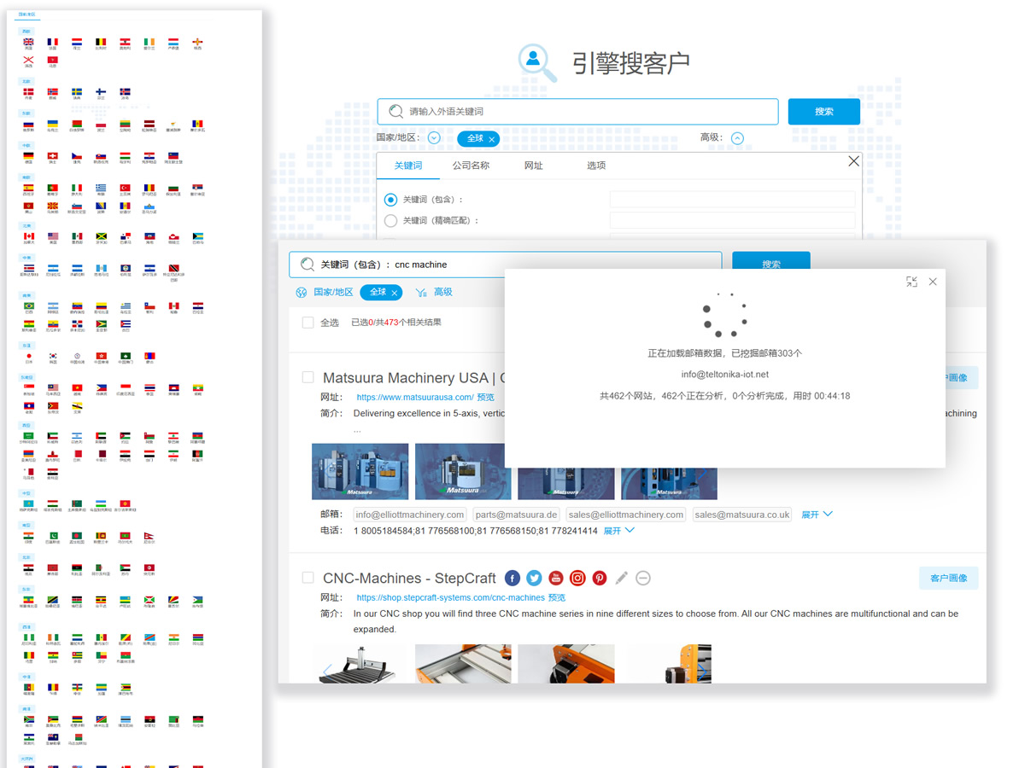Screen dimensions: 1025x768
Task: Open the matsuurausa.com website link
Action: [415, 398]
